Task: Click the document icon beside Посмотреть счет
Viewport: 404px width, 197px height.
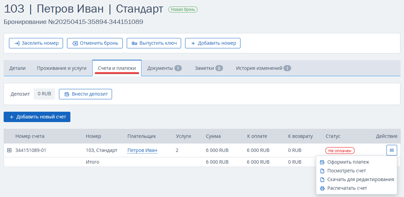Action: pyautogui.click(x=322, y=171)
